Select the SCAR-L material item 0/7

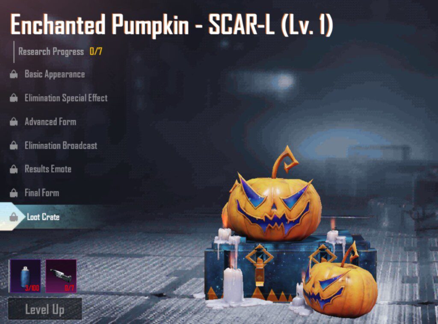(61, 276)
